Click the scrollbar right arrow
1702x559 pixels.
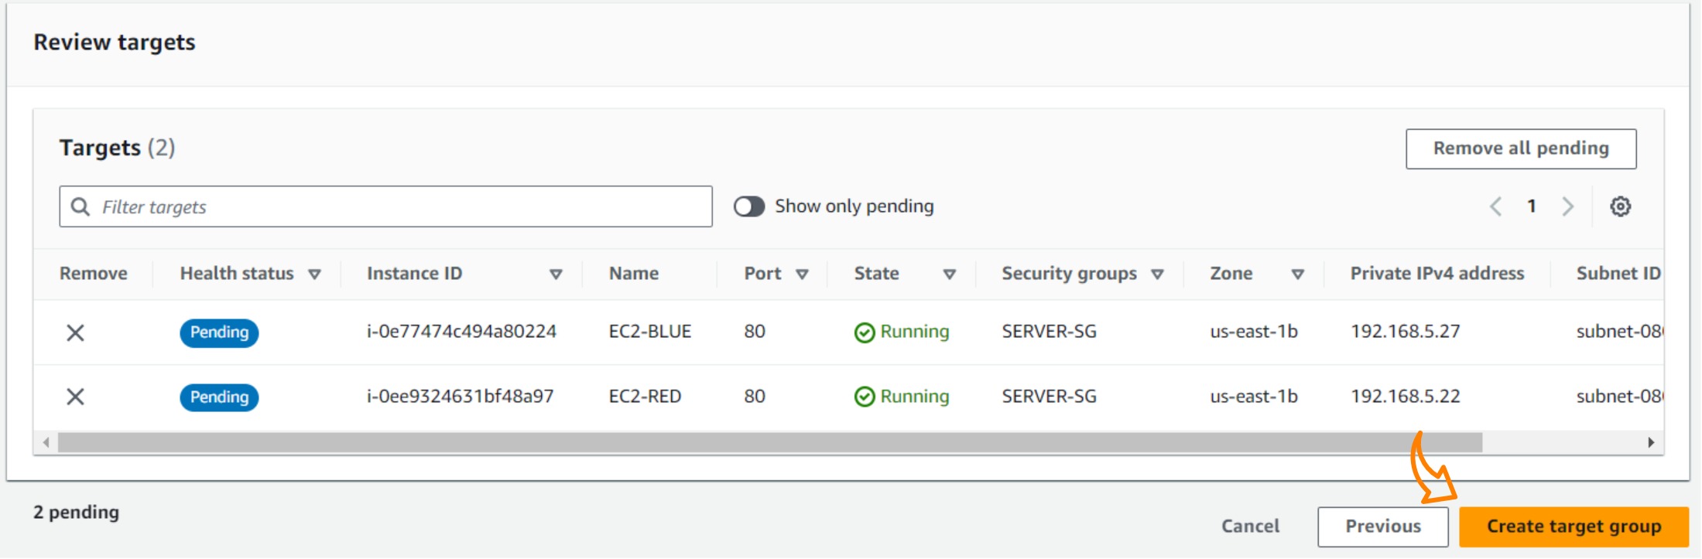[x=1650, y=442]
